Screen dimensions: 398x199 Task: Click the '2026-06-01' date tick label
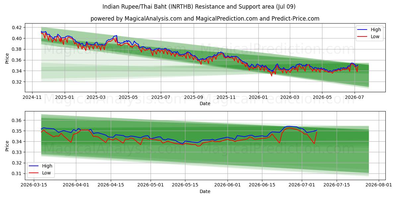tap(228, 185)
